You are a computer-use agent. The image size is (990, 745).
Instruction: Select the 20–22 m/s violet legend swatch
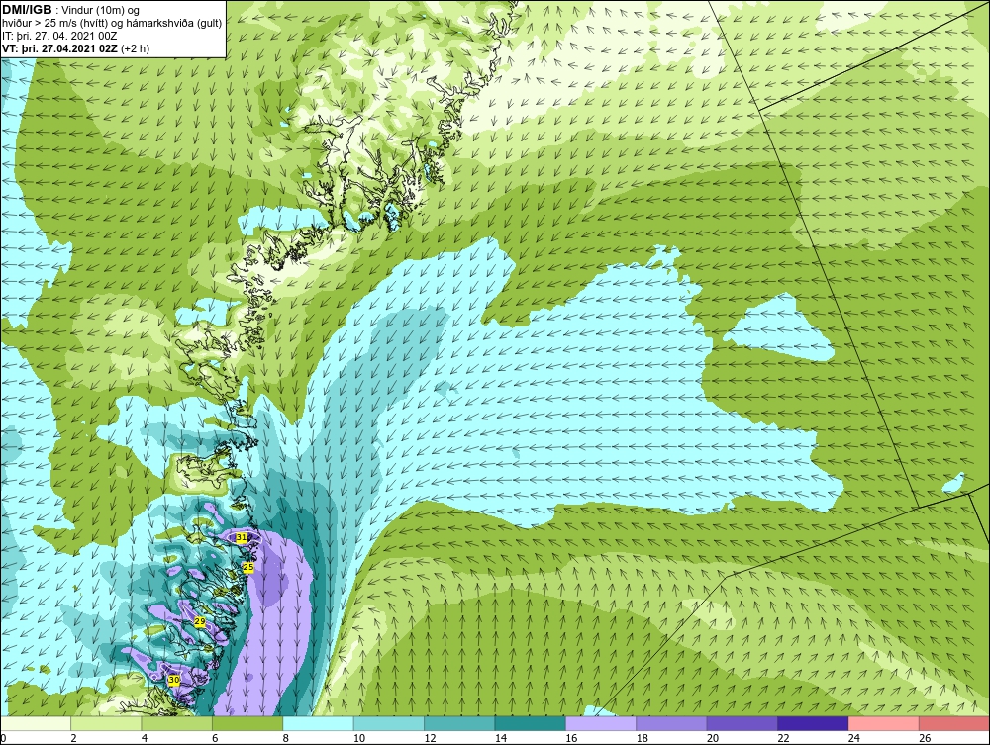(x=742, y=723)
